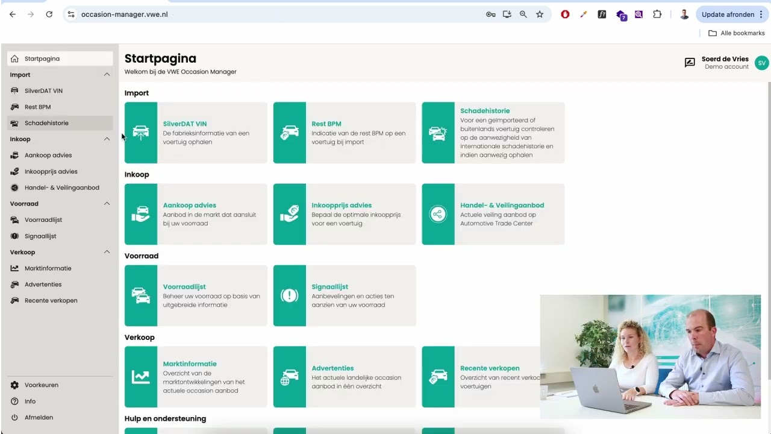Viewport: 771px width, 434px height.
Task: Collapse the Verkoop section in sidebar
Action: tap(107, 252)
